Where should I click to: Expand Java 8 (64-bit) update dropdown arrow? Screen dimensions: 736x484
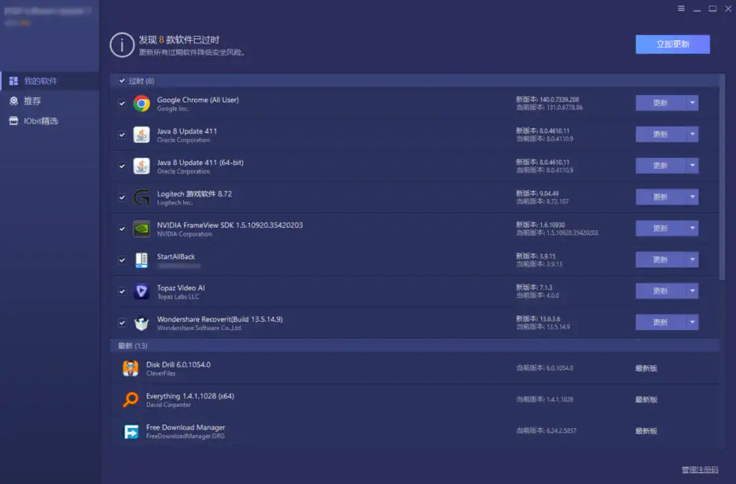pos(692,165)
